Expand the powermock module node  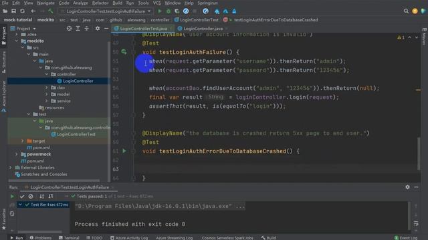tap(17, 154)
